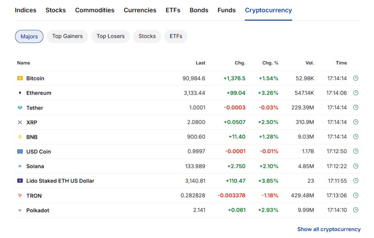Click Lido Staked ETH last price 3,140.81
374x238 pixels.
coord(195,181)
